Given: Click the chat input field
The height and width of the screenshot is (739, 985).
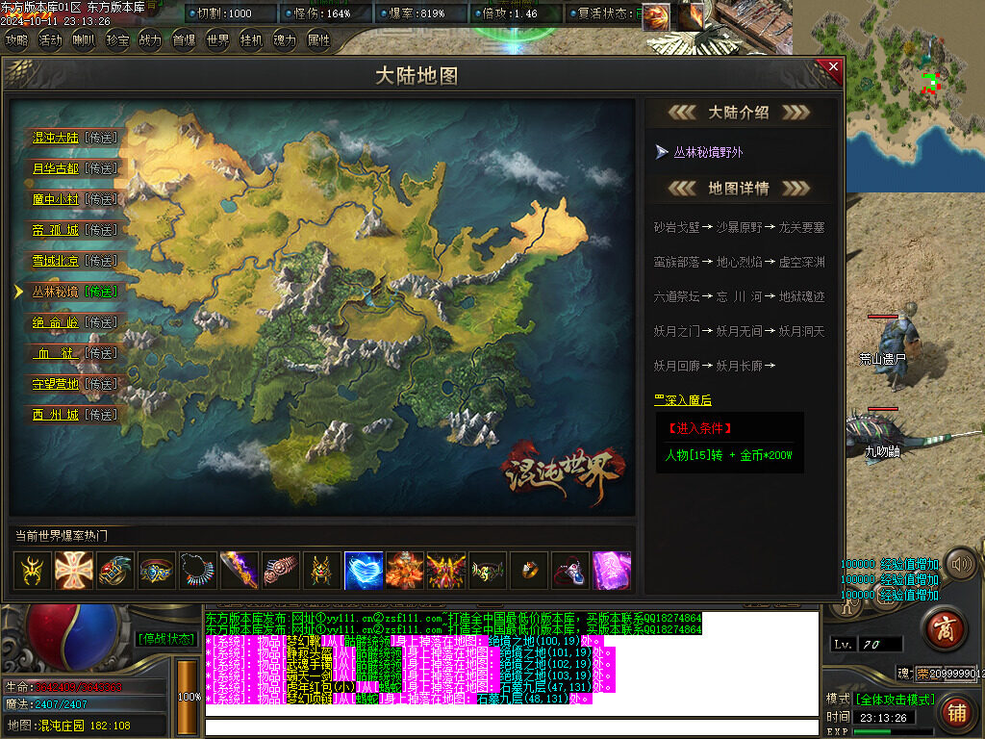Looking at the screenshot, I should click(512, 728).
